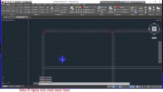Image resolution: width=163 pixels, height=92 pixels.
Task: Click the Erase pencil icon in Modify
Action: (48, 7)
